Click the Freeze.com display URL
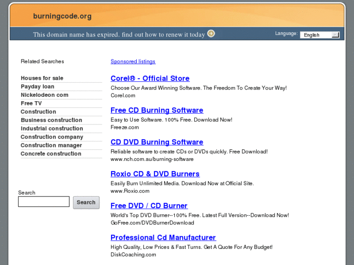The image size is (354, 265). tap(125, 127)
